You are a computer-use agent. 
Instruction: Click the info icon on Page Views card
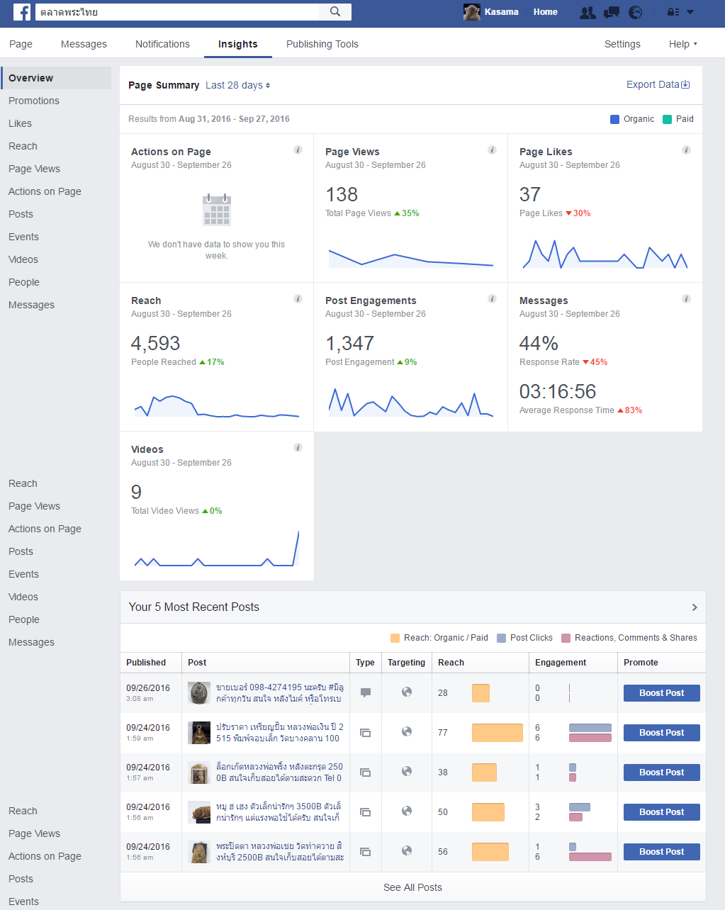coord(492,150)
